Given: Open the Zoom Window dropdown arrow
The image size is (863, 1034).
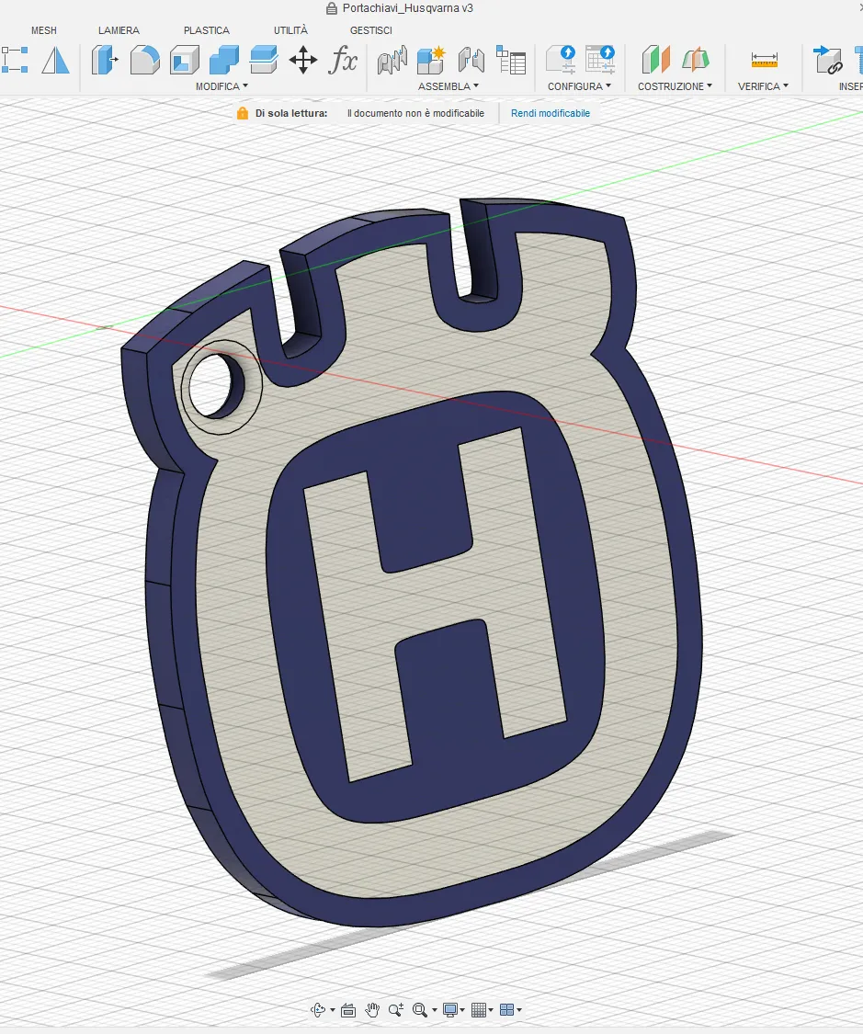Looking at the screenshot, I should (x=435, y=1010).
